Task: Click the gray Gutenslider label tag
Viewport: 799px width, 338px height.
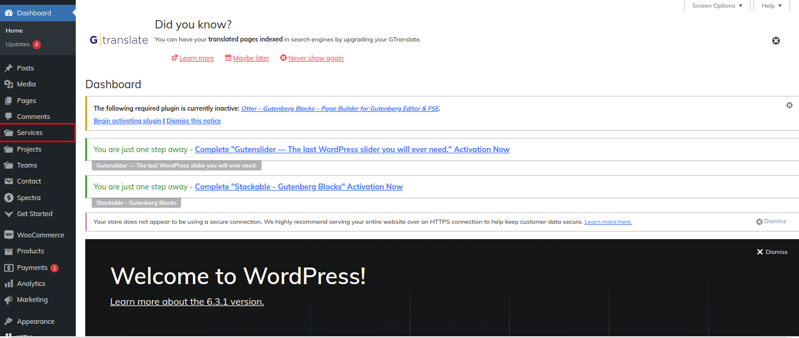Action: pos(176,166)
